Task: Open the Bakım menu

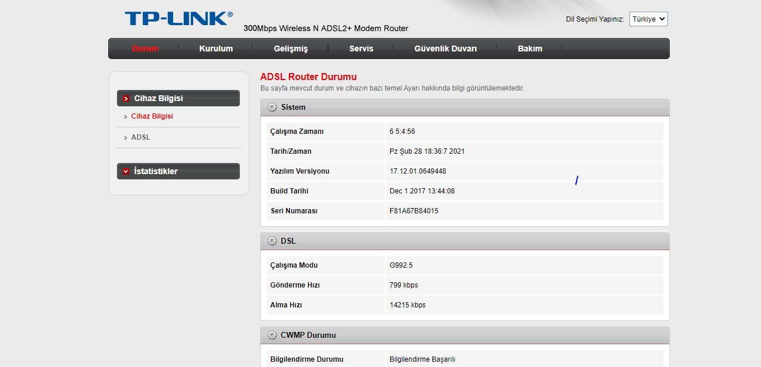Action: [530, 49]
